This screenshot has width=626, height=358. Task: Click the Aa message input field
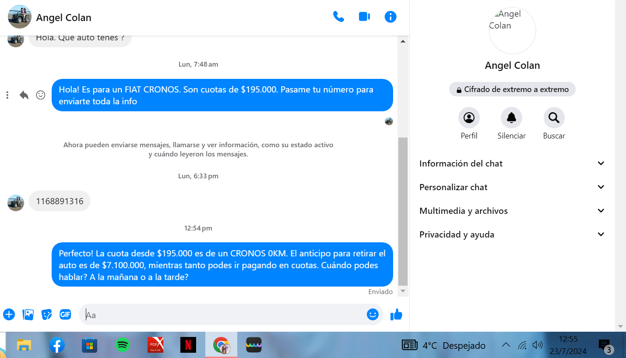point(223,315)
